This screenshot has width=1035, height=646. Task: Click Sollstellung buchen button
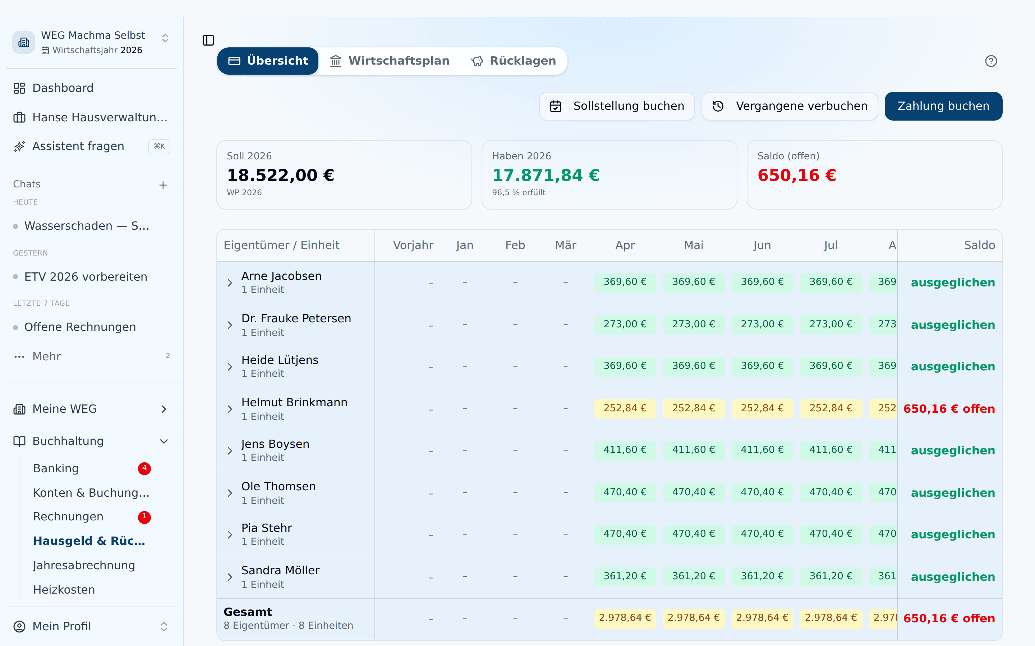tap(617, 106)
